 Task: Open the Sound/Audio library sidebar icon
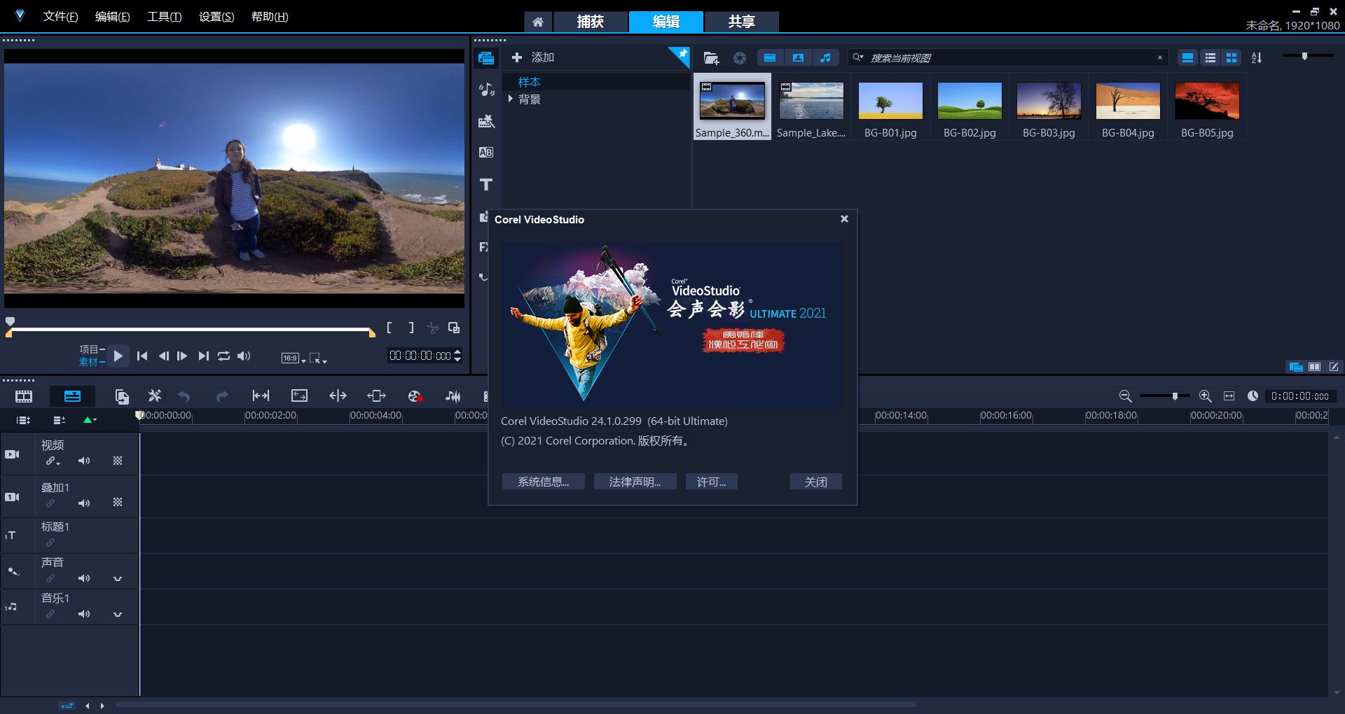tap(486, 90)
